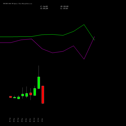126x126 pixels.
Task: Click the high value H: 33.20
Action: coord(65,7)
